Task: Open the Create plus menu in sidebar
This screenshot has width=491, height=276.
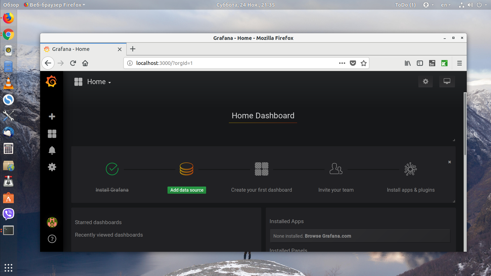Action: pyautogui.click(x=52, y=117)
